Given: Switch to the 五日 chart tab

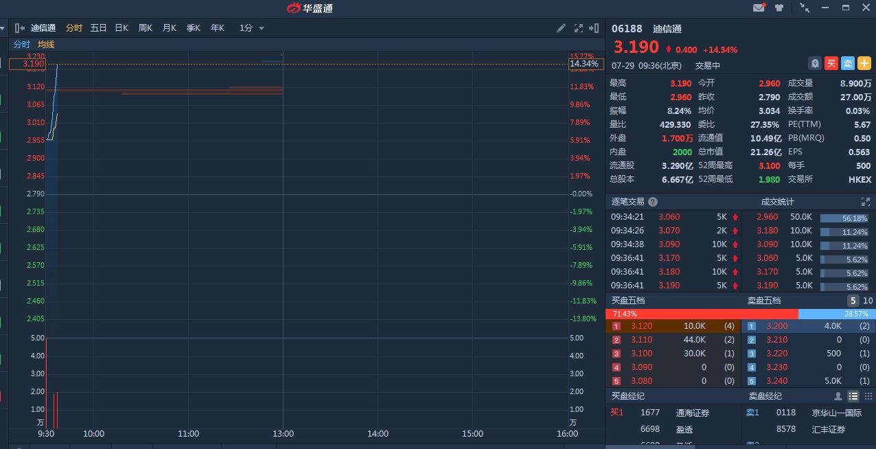Looking at the screenshot, I should click(98, 28).
